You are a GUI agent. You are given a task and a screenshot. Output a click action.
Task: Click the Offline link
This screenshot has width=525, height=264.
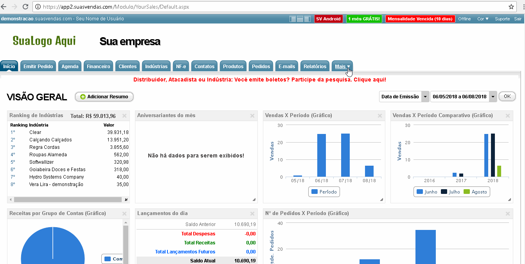465,19
